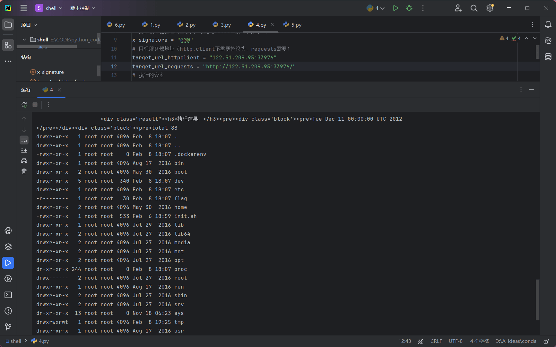Click the CRLF line separator in status bar
Screen dimensions: 556x347
(x=436, y=341)
